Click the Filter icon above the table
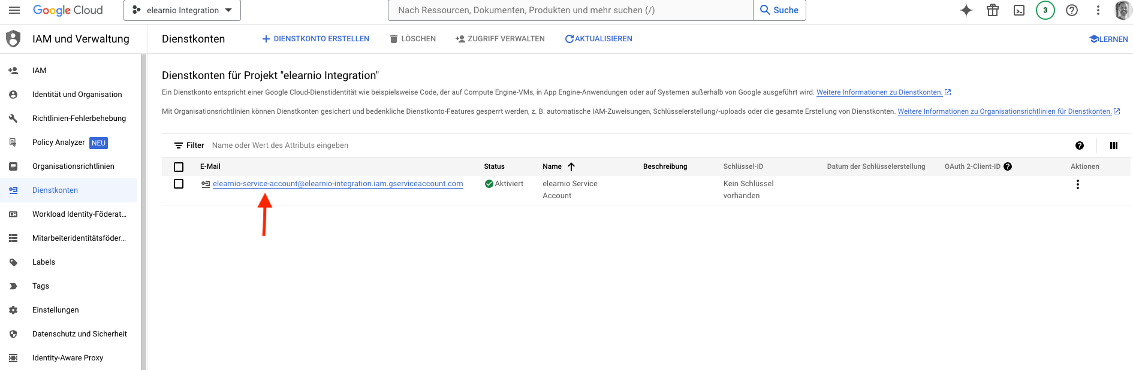1133x370 pixels. [179, 145]
